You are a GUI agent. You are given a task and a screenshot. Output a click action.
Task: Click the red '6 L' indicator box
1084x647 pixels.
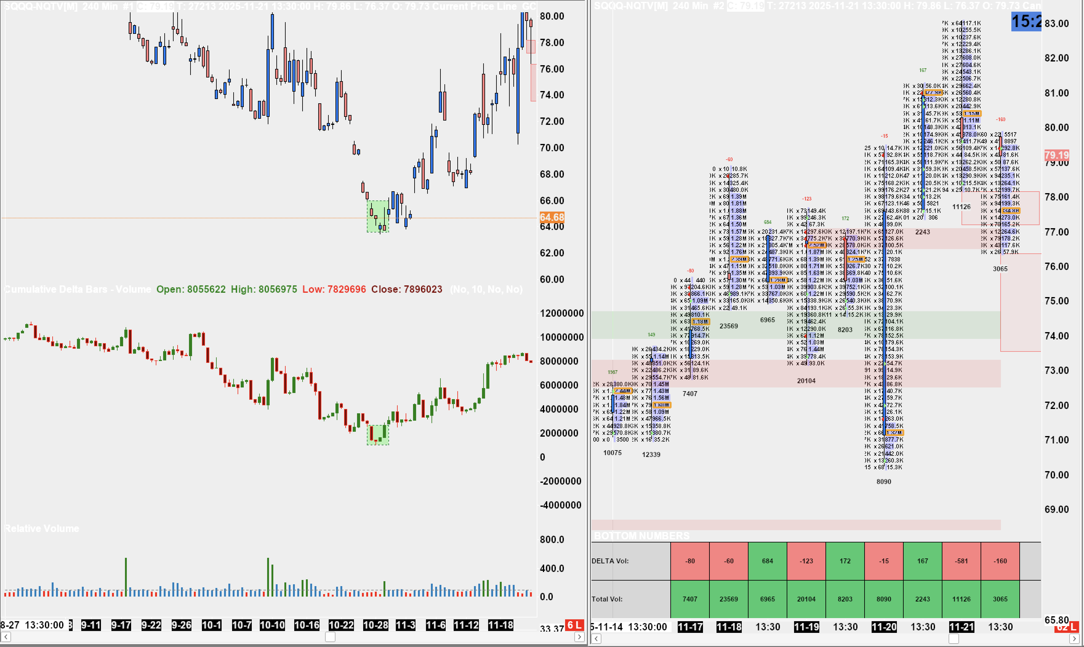point(574,625)
